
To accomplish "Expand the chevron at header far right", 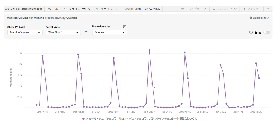I will [268, 9].
